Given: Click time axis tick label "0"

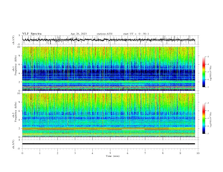Looking at the screenshot, I should click(22, 153).
